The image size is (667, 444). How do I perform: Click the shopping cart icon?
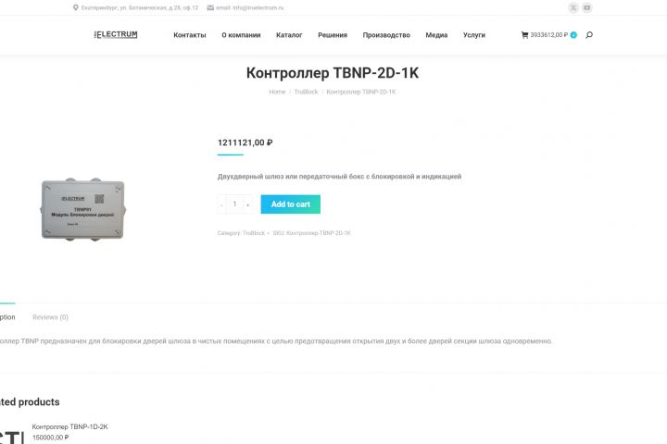(x=524, y=35)
